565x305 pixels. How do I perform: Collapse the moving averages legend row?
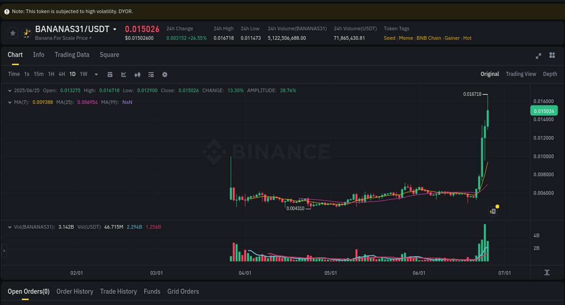point(9,102)
